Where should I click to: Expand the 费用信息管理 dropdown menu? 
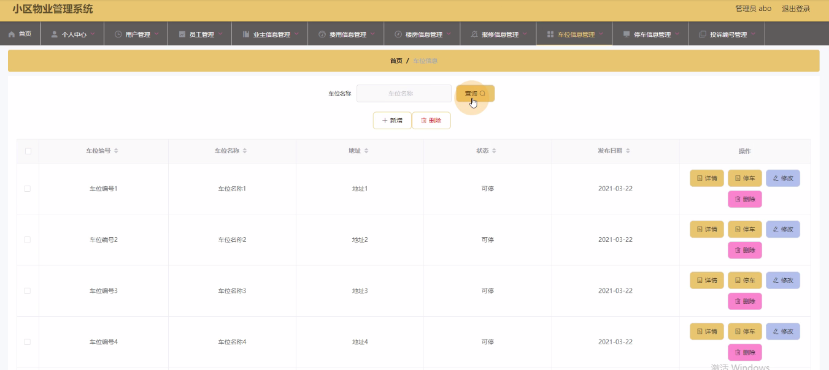(347, 34)
